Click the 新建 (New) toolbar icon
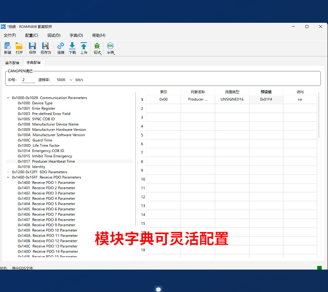This screenshot has height=292, width=328. (x=7, y=48)
